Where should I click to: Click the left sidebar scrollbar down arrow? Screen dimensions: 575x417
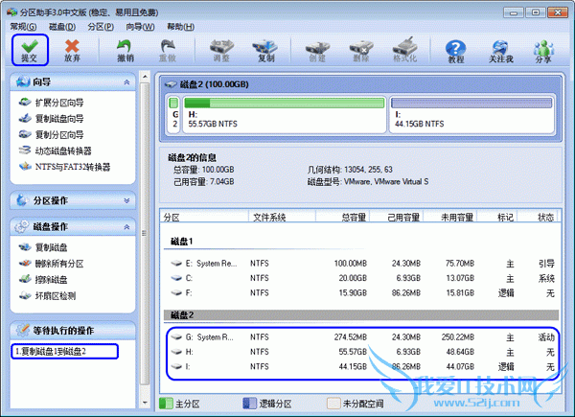click(x=145, y=403)
